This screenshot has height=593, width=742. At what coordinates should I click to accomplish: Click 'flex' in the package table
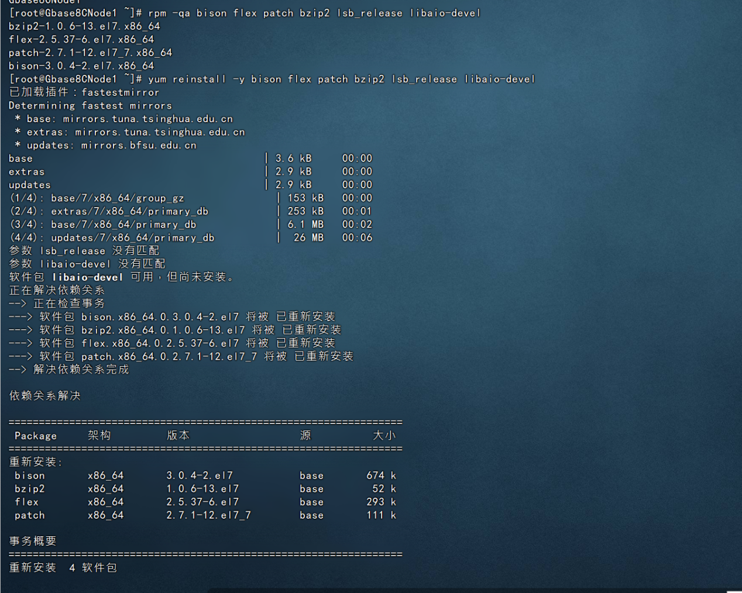click(x=27, y=502)
